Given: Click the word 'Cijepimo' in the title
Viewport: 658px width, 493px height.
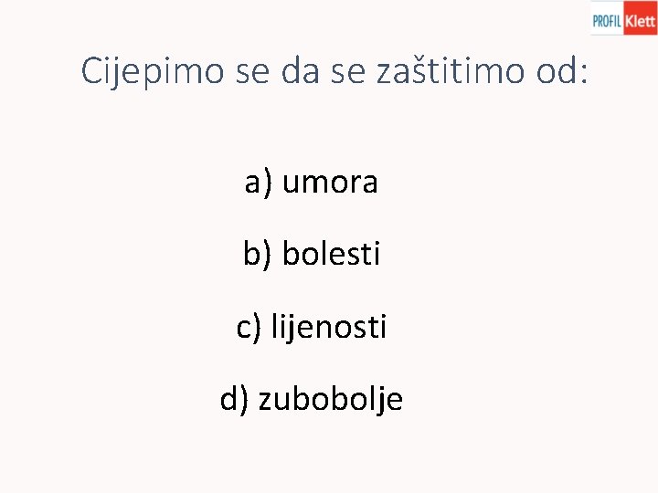Looking at the screenshot, I should (x=153, y=71).
